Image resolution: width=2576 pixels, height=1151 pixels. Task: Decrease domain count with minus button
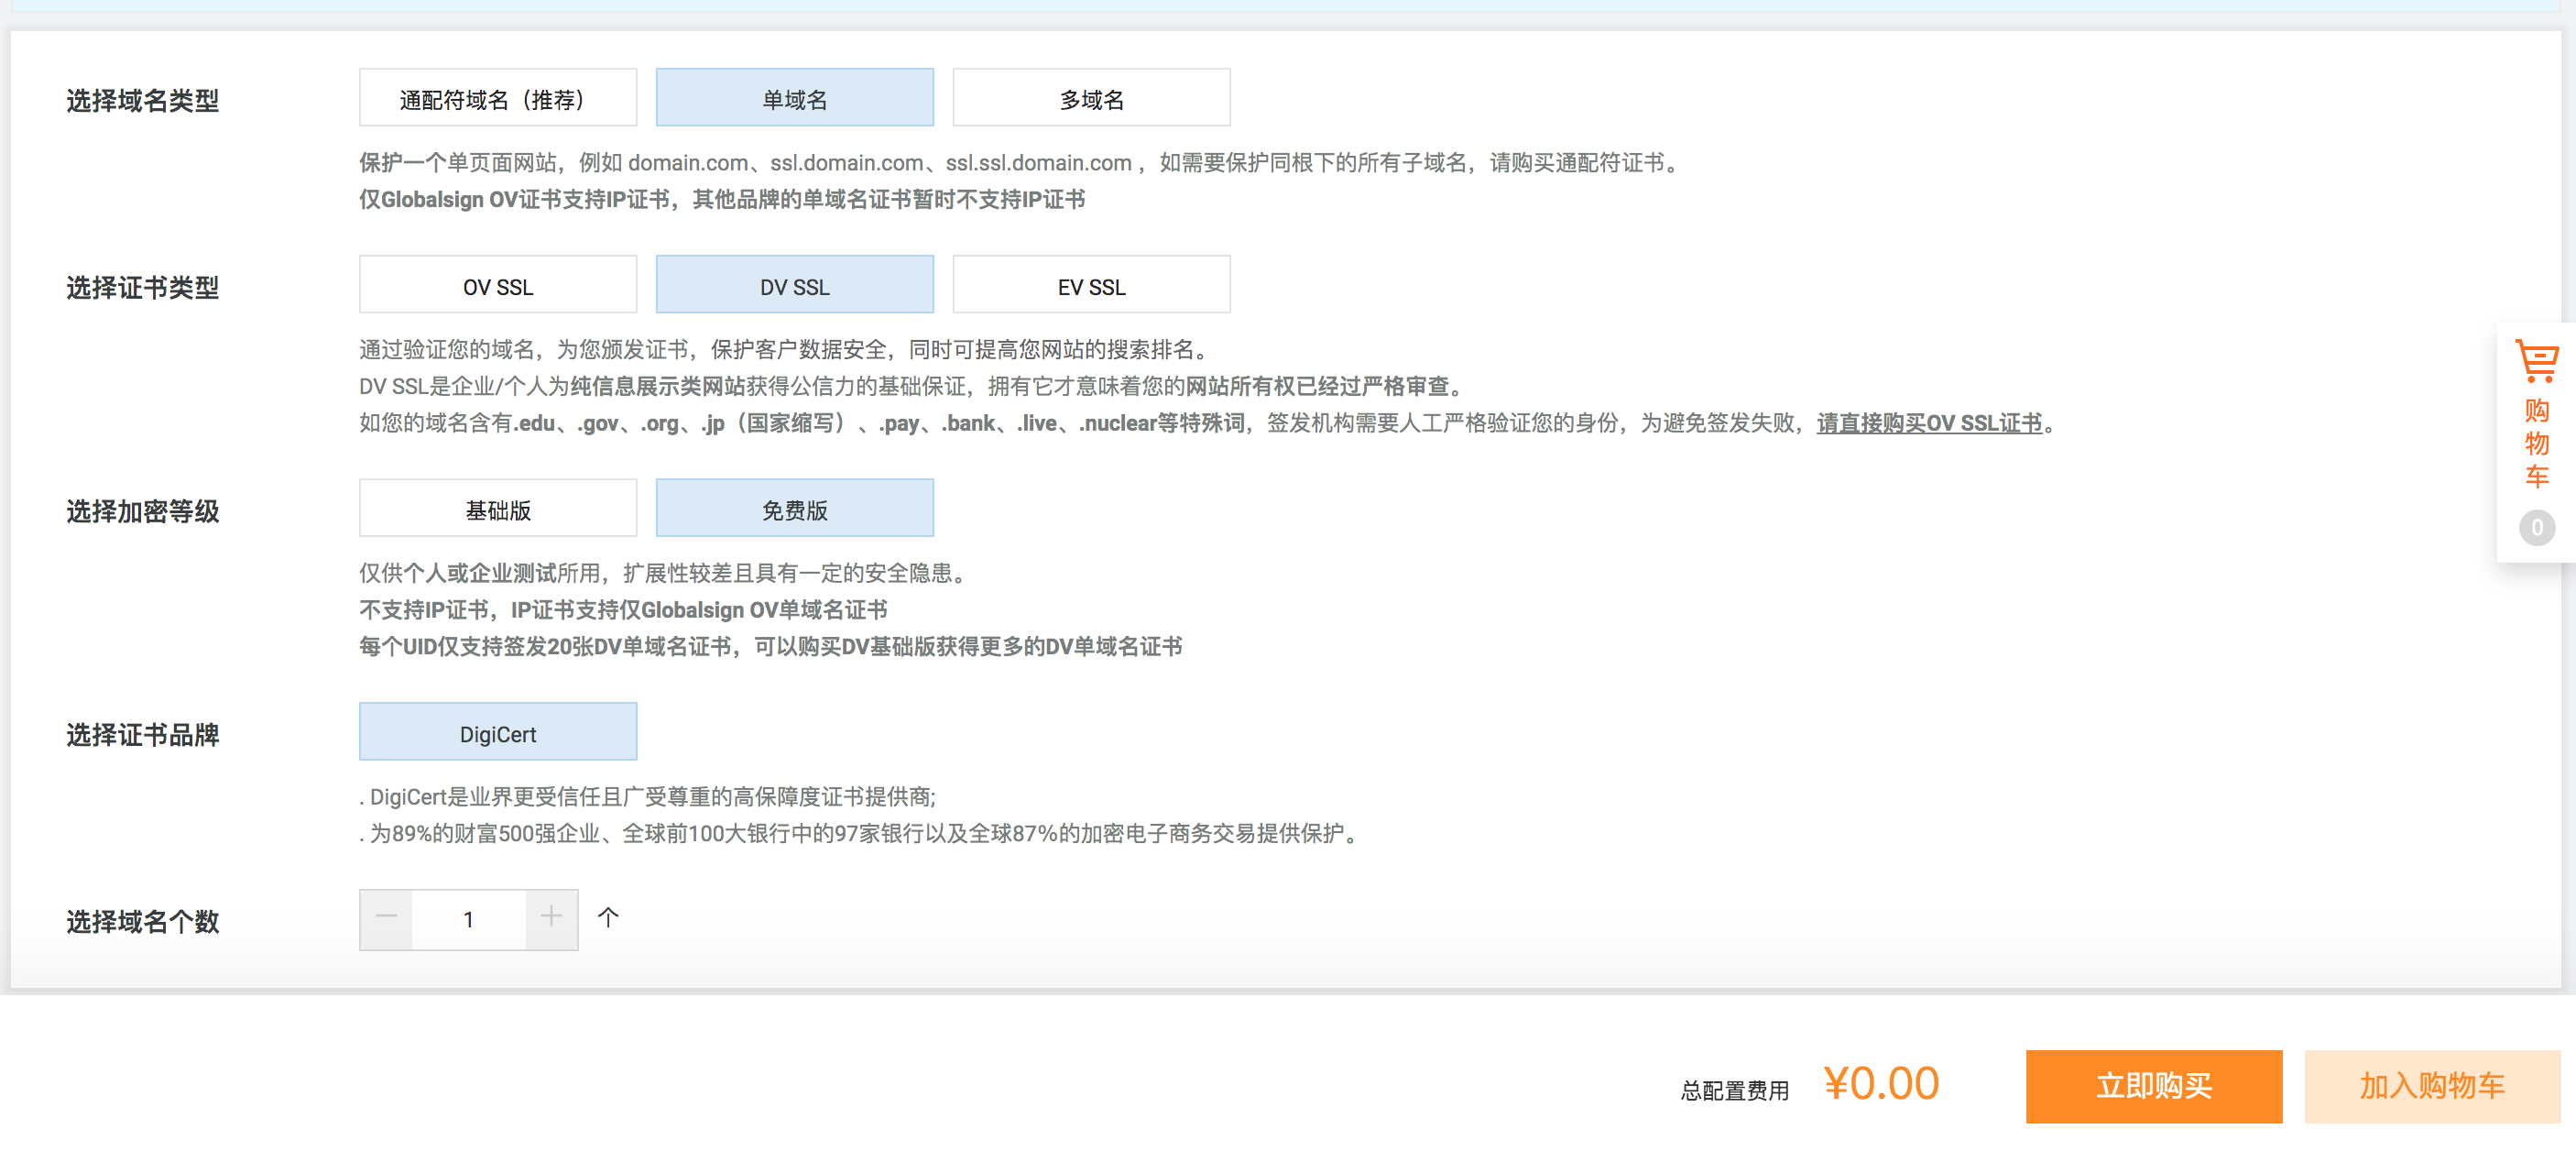click(x=386, y=918)
